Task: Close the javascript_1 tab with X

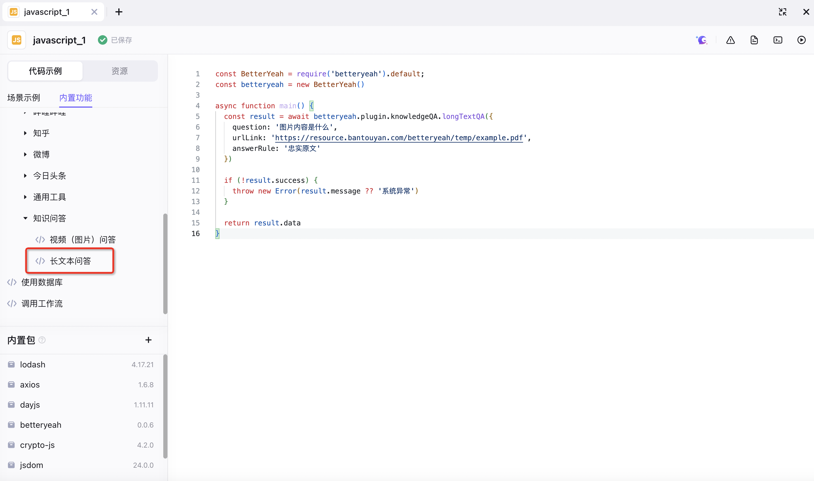Action: [x=94, y=12]
